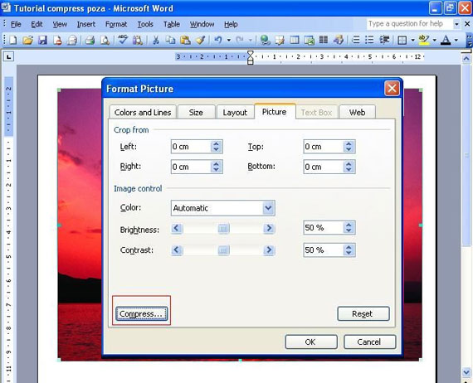
Task: Print the document using printer icon
Action: click(x=90, y=40)
